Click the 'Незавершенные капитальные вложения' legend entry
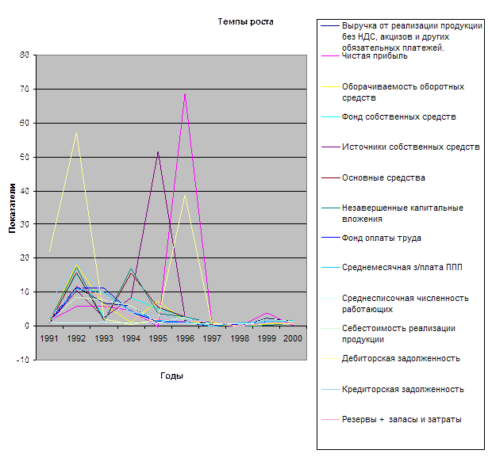This screenshot has height=469, width=492. [x=402, y=213]
